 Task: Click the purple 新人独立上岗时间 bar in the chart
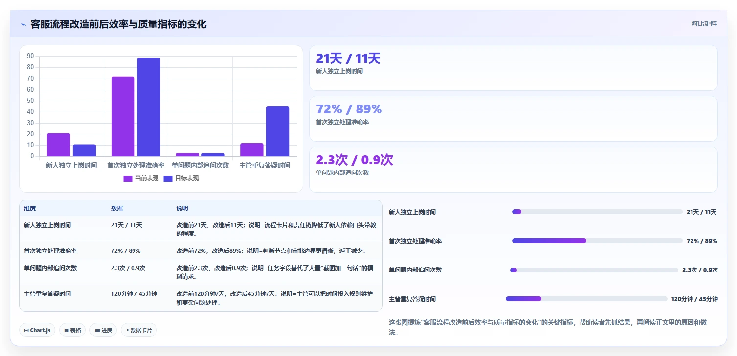pyautogui.click(x=59, y=145)
